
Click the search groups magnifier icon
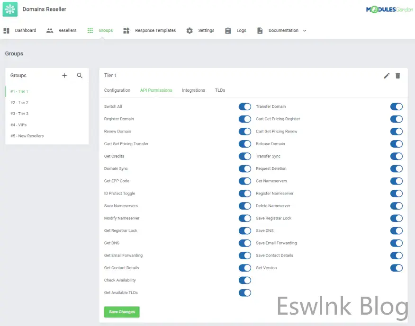(x=80, y=76)
